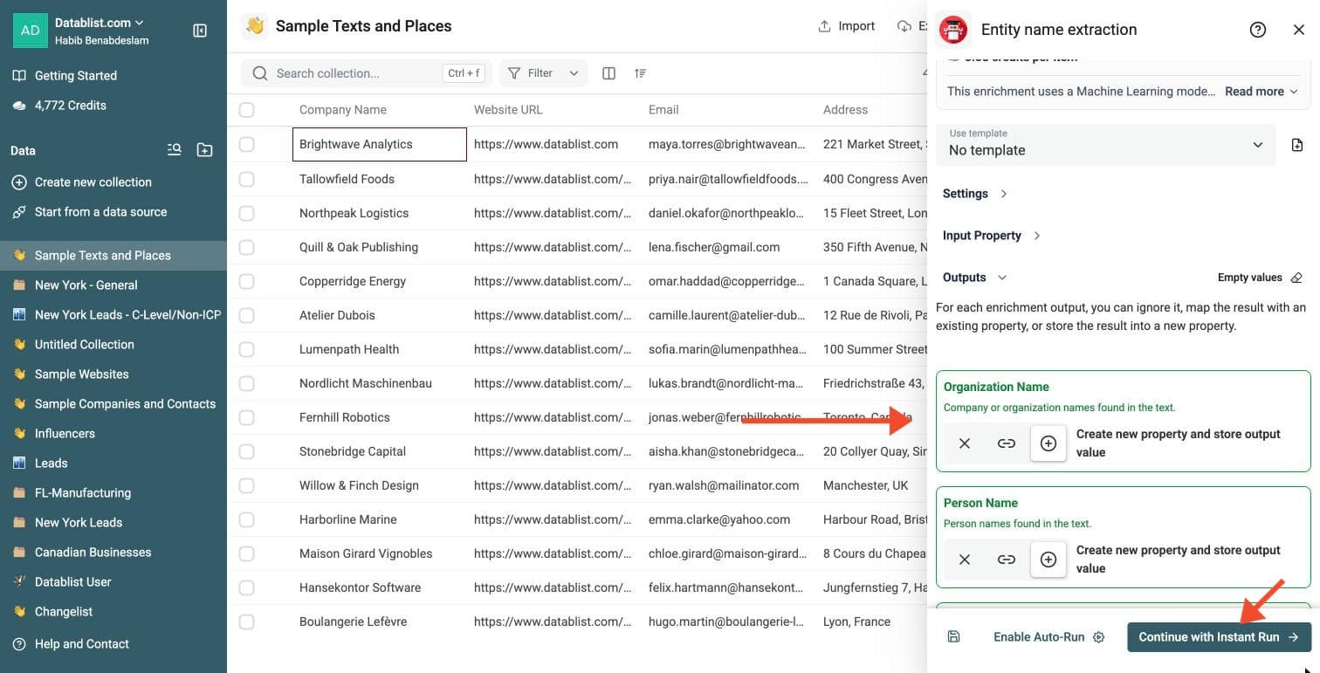Viewport: 1320px width, 673px height.
Task: Open the Datablist.com workspace dropdown
Action: pos(100,23)
